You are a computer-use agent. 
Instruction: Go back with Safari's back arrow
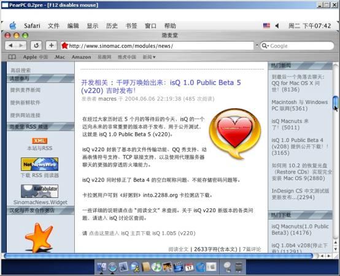tap(10, 45)
